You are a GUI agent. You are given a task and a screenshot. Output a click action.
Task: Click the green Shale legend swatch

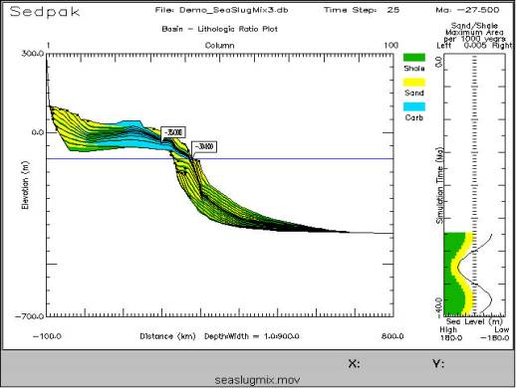(414, 58)
